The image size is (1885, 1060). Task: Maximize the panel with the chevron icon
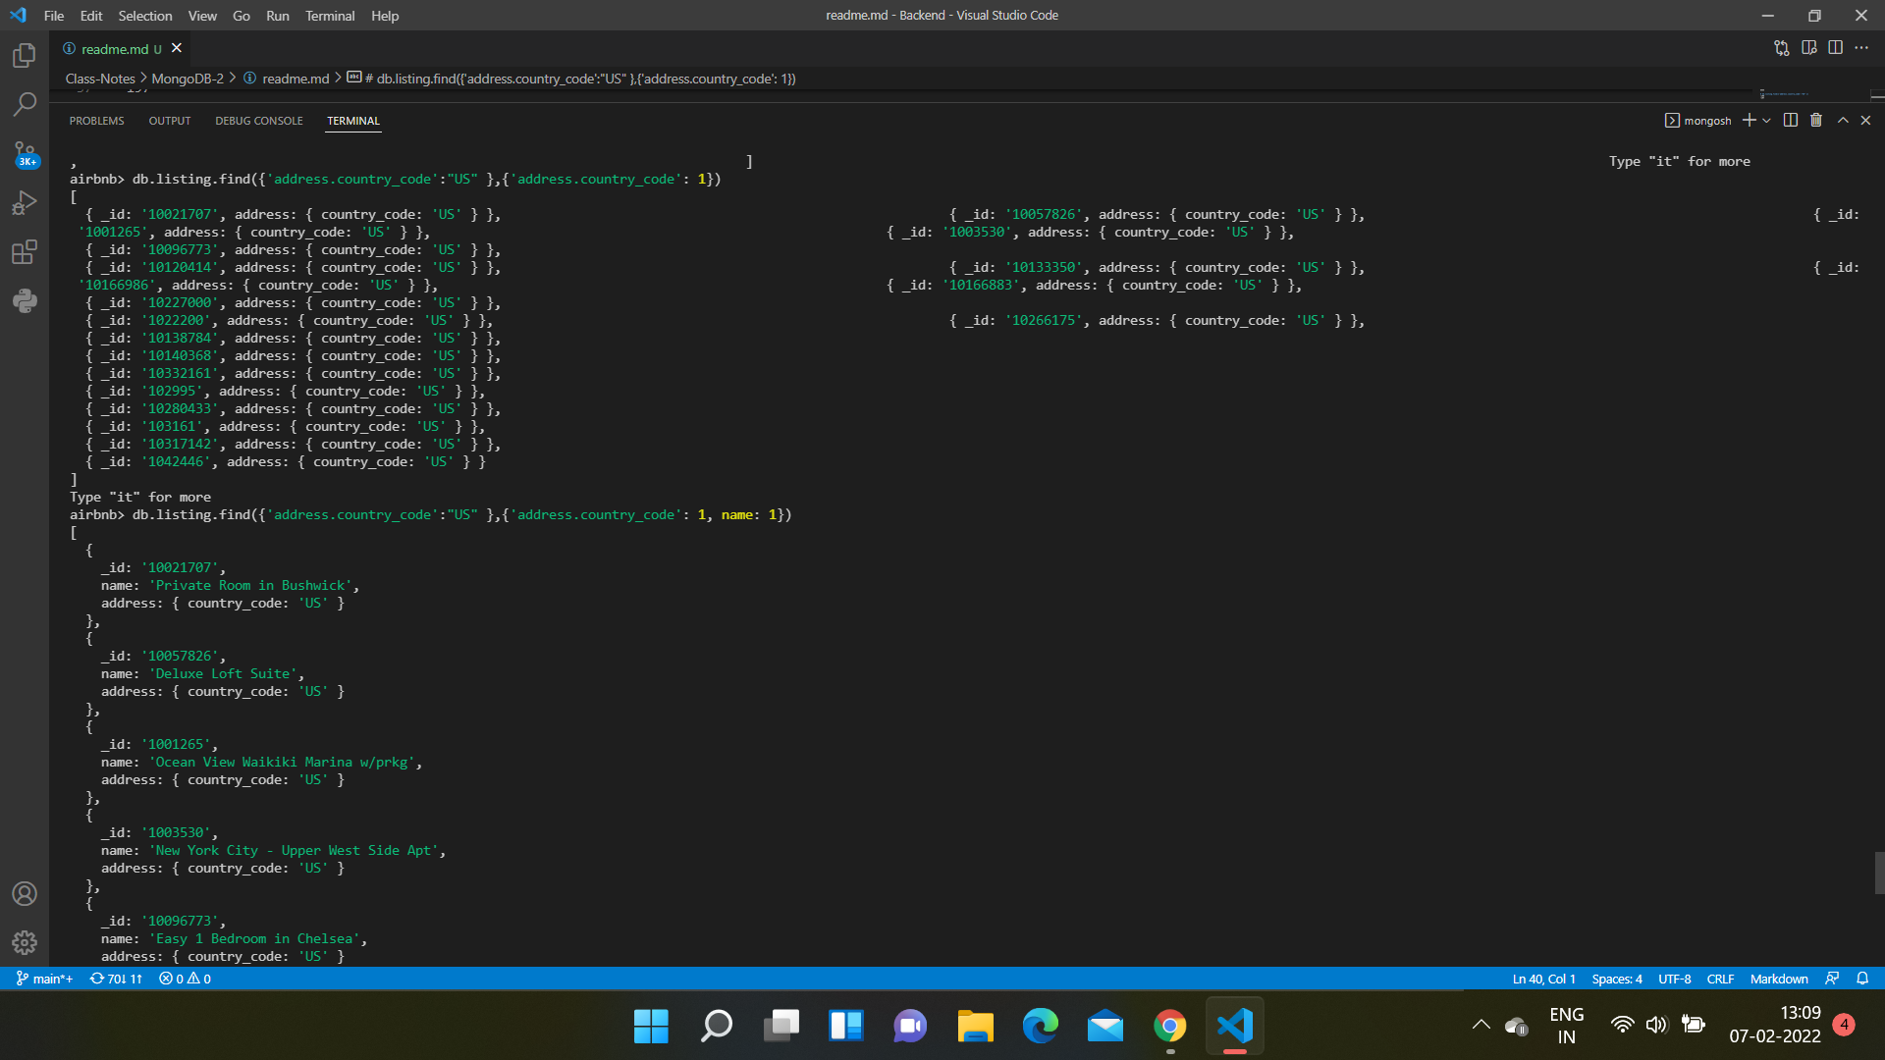(1844, 120)
